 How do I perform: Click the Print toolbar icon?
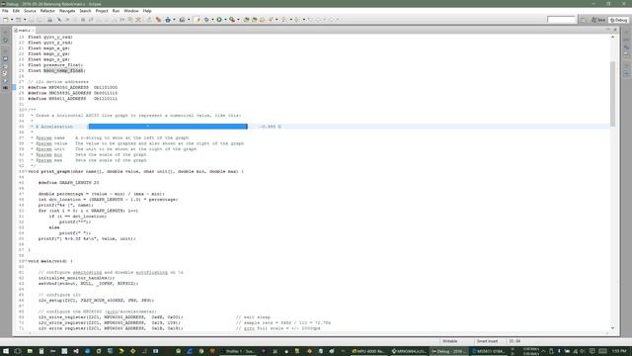(x=49, y=20)
